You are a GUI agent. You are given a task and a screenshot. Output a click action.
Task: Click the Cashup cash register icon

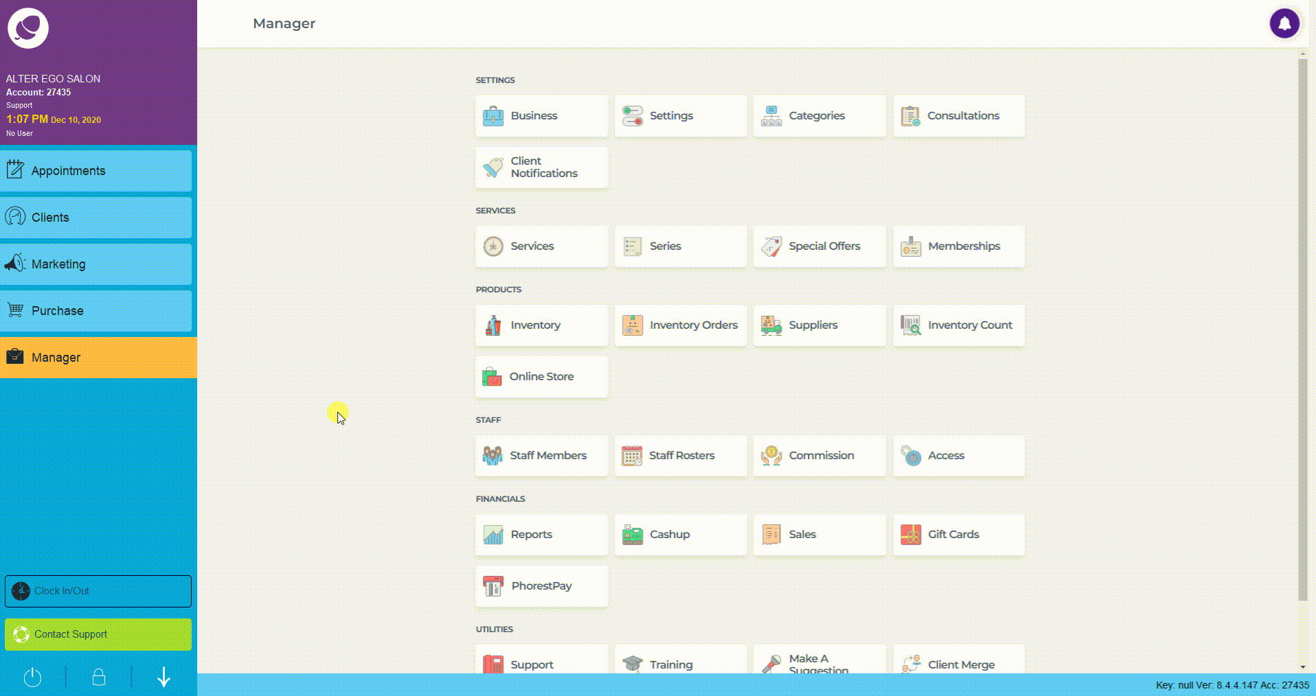tap(632, 535)
